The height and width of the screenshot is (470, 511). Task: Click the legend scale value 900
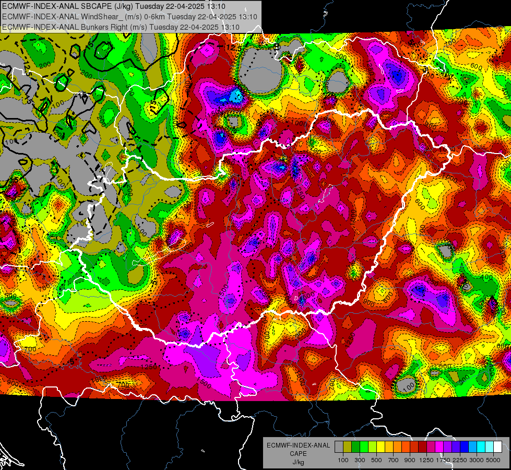(x=410, y=460)
